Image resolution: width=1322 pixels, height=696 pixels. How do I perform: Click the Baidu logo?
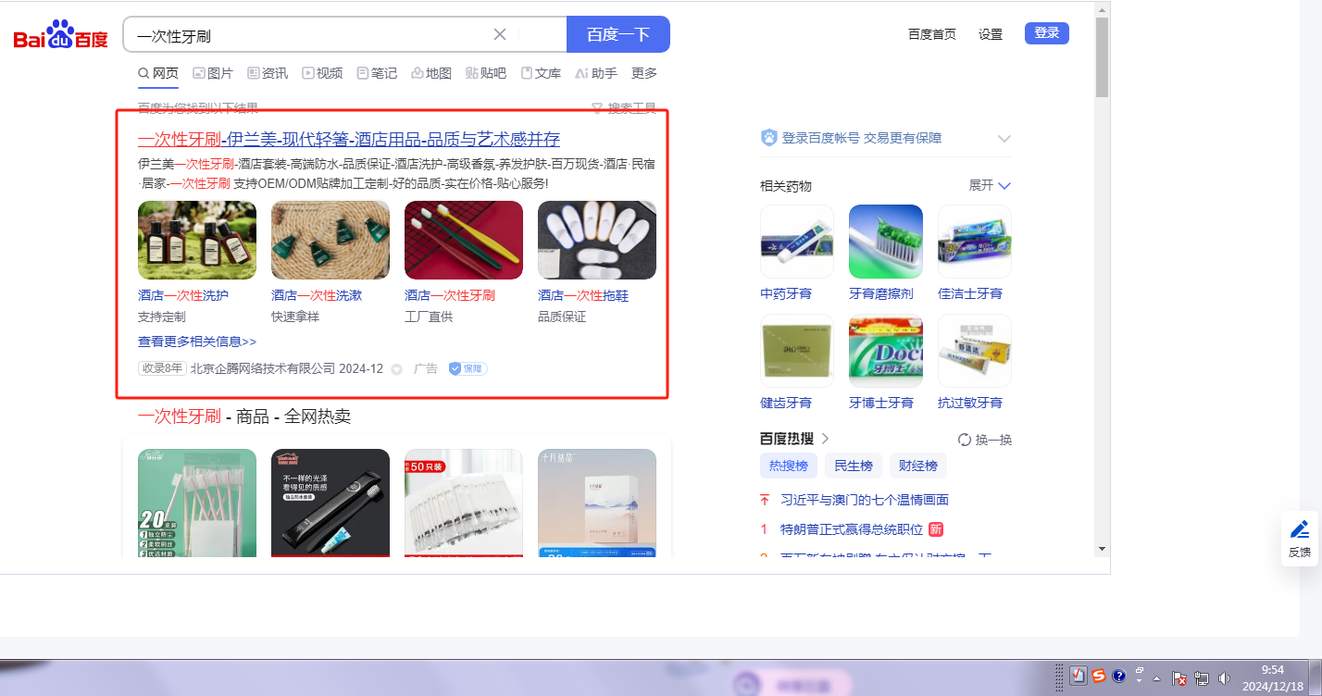(60, 35)
